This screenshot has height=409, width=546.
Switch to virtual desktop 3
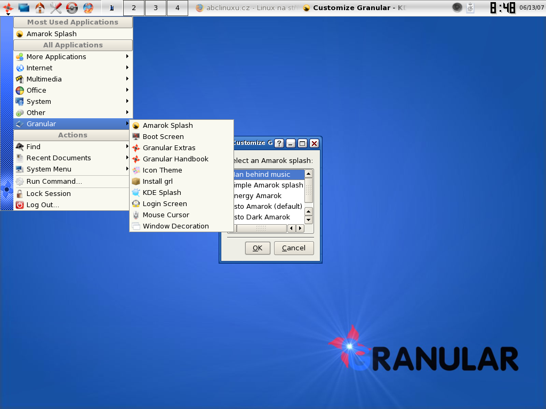(x=155, y=8)
